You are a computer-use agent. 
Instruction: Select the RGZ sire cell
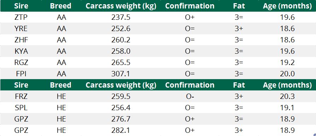click(x=21, y=63)
